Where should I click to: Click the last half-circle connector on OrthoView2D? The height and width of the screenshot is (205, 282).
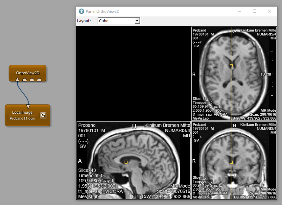point(39,80)
